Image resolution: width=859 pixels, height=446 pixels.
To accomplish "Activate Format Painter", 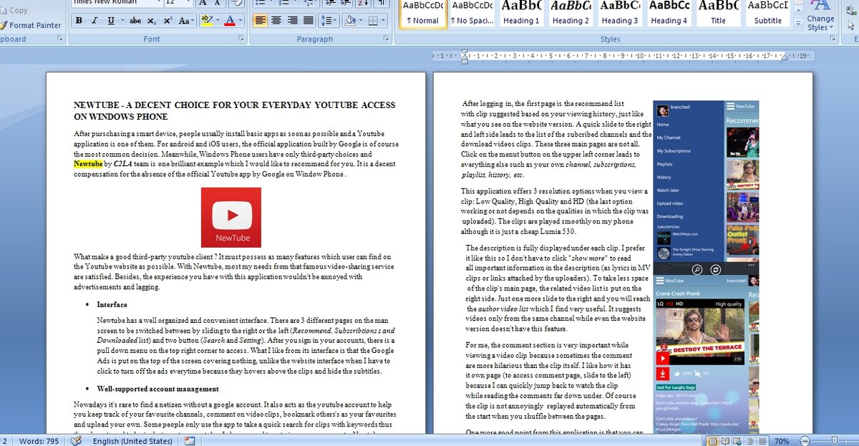I will coord(30,25).
